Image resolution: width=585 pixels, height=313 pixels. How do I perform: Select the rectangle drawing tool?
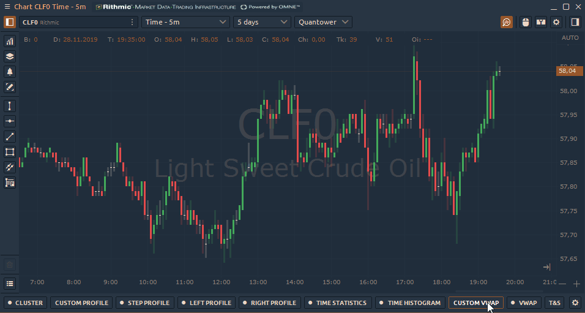click(10, 152)
